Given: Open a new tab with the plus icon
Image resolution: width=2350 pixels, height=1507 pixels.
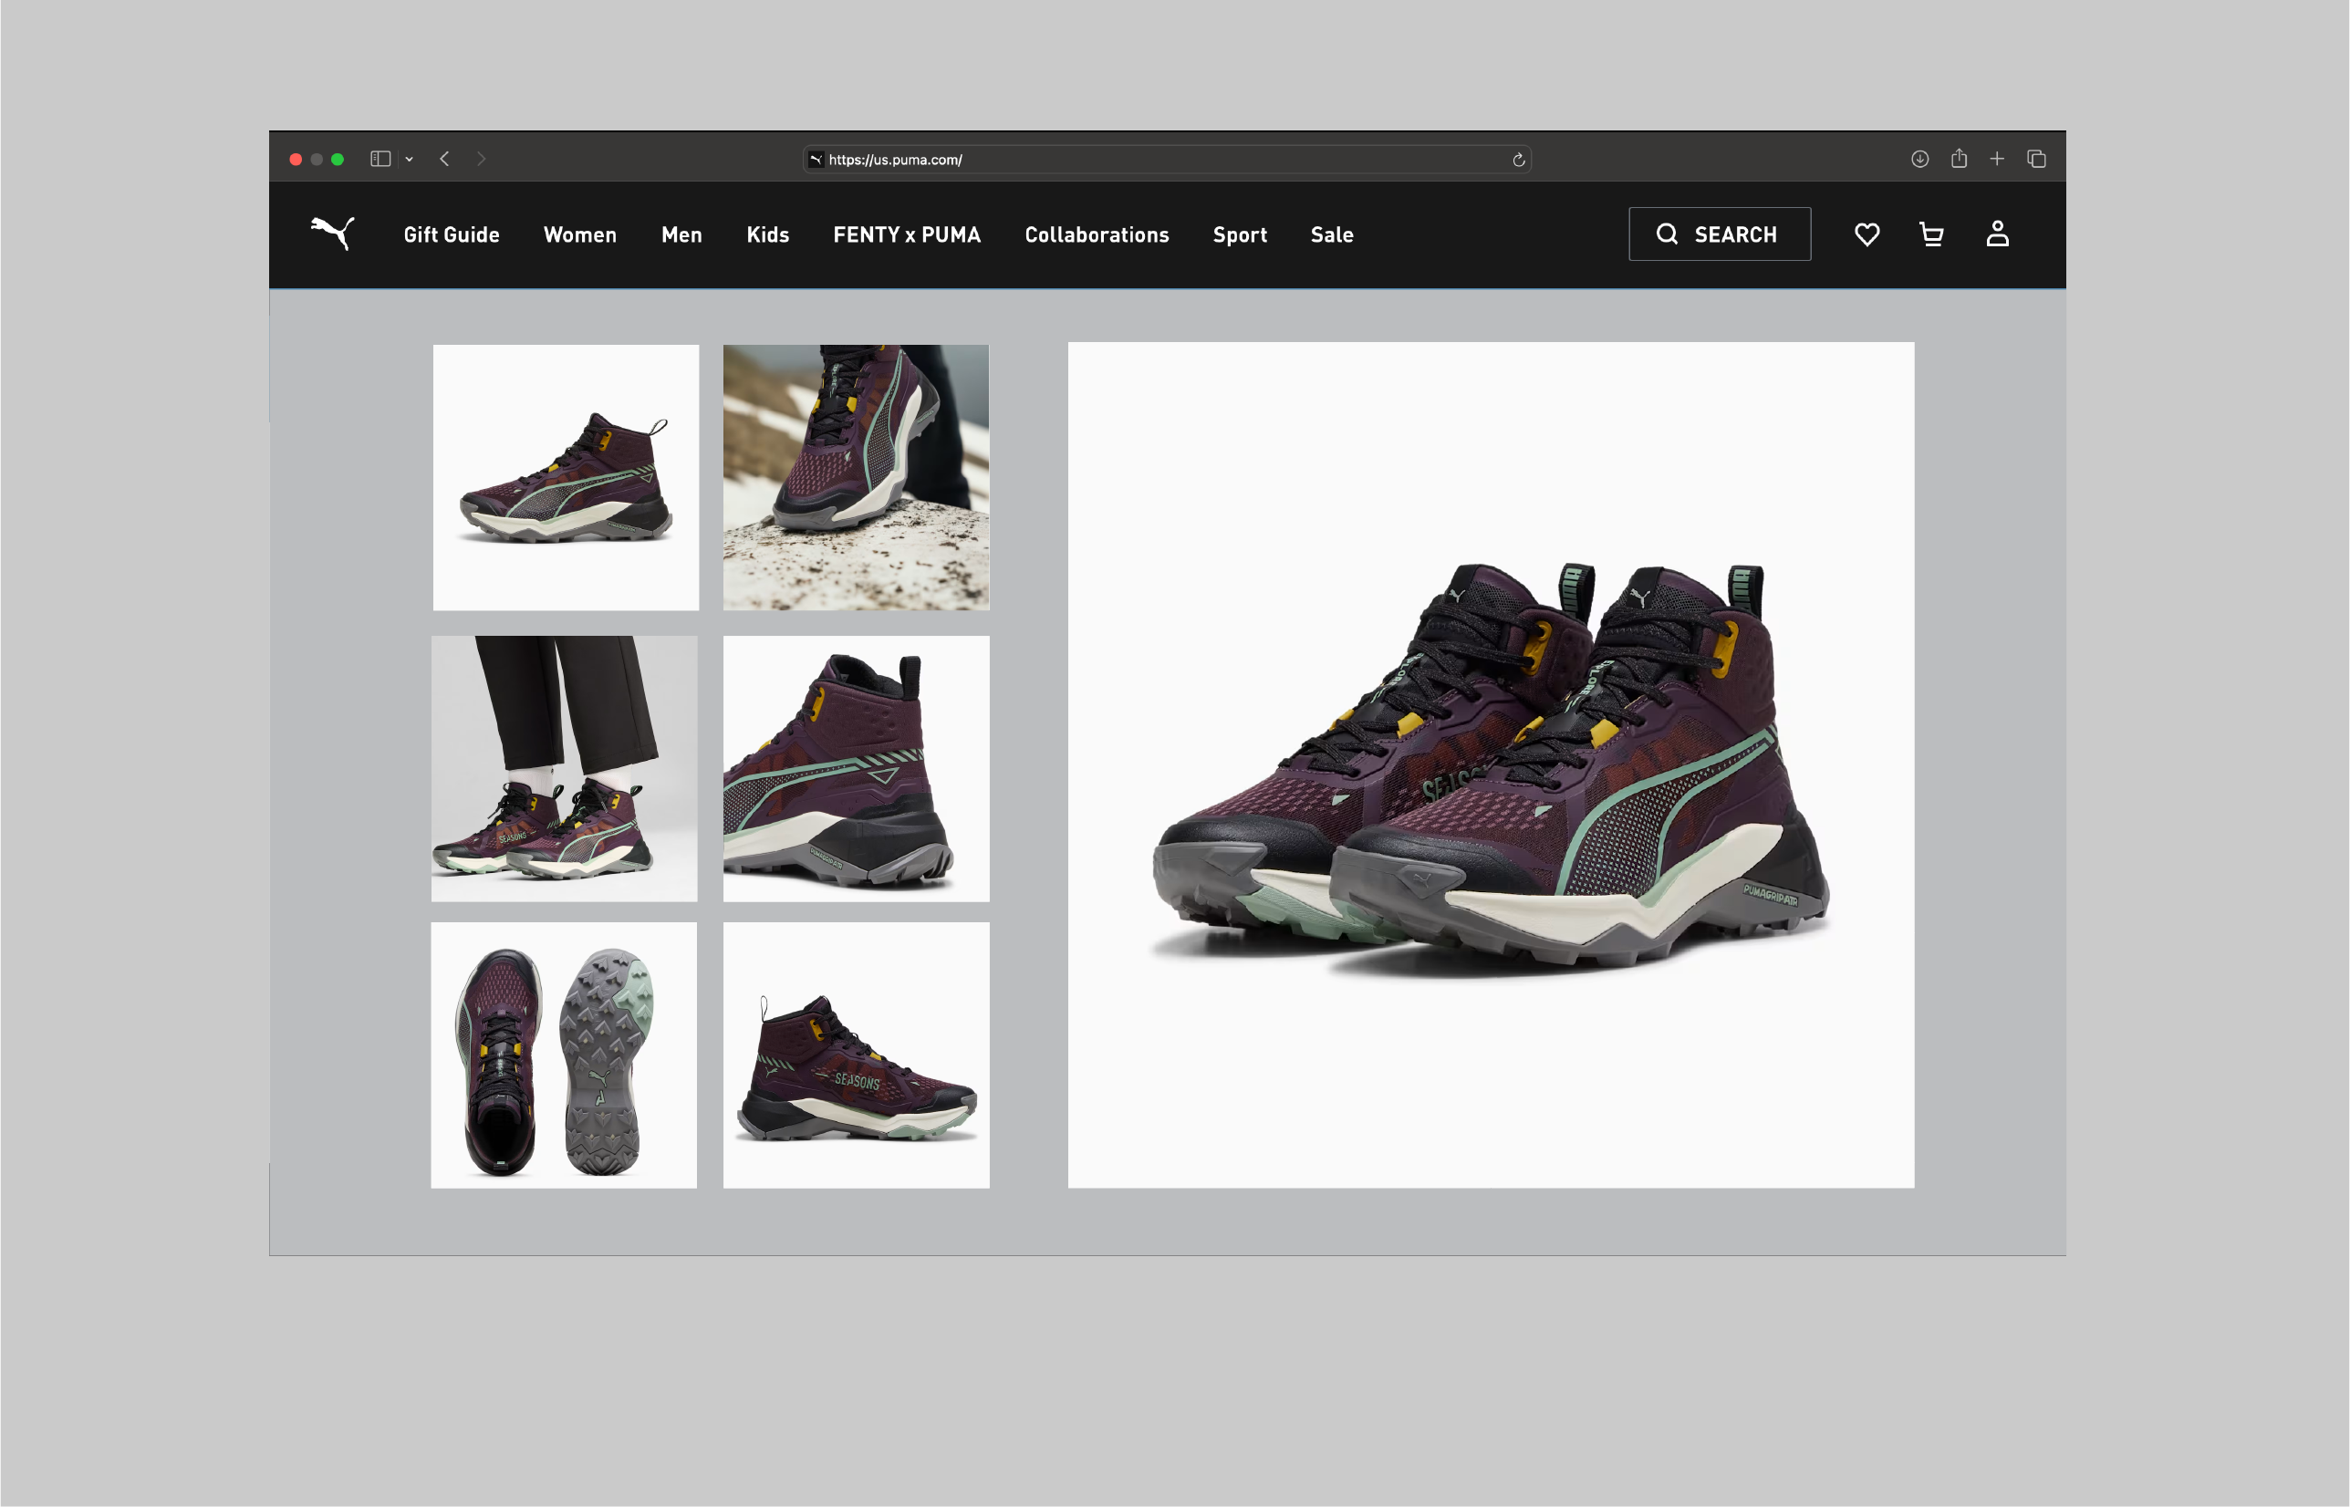Looking at the screenshot, I should coord(1997,159).
